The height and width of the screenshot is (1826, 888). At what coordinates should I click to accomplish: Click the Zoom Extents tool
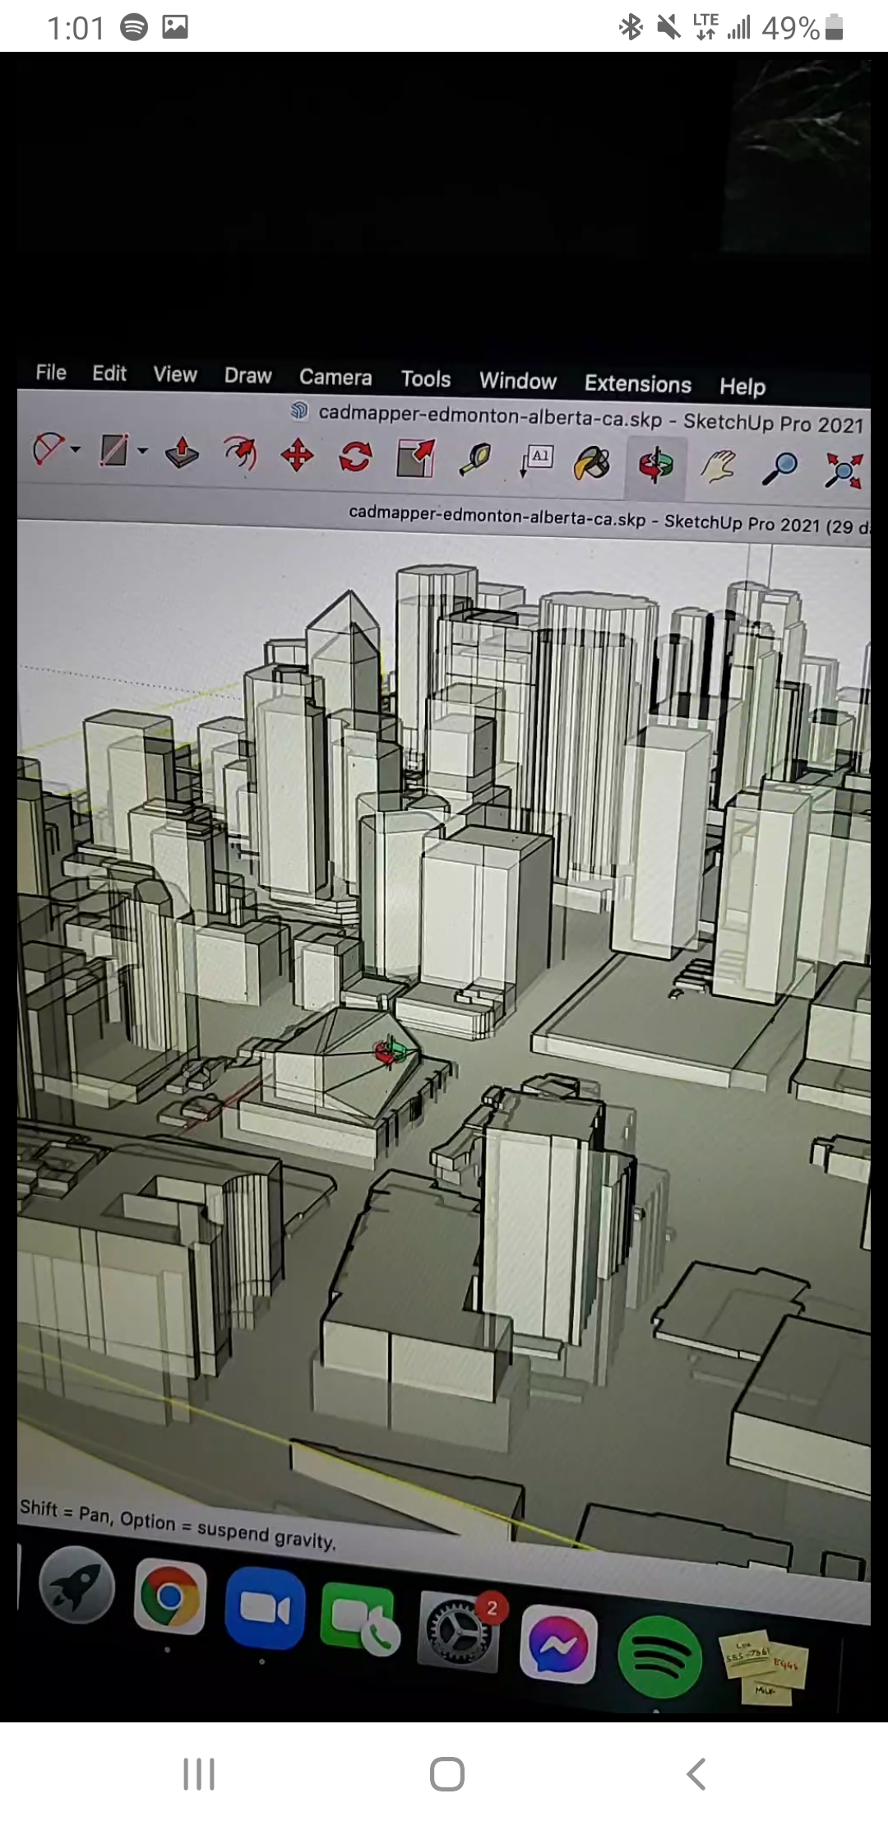[x=844, y=471]
